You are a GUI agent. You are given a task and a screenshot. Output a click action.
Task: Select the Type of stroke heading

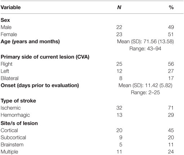pyautogui.click(x=18, y=101)
